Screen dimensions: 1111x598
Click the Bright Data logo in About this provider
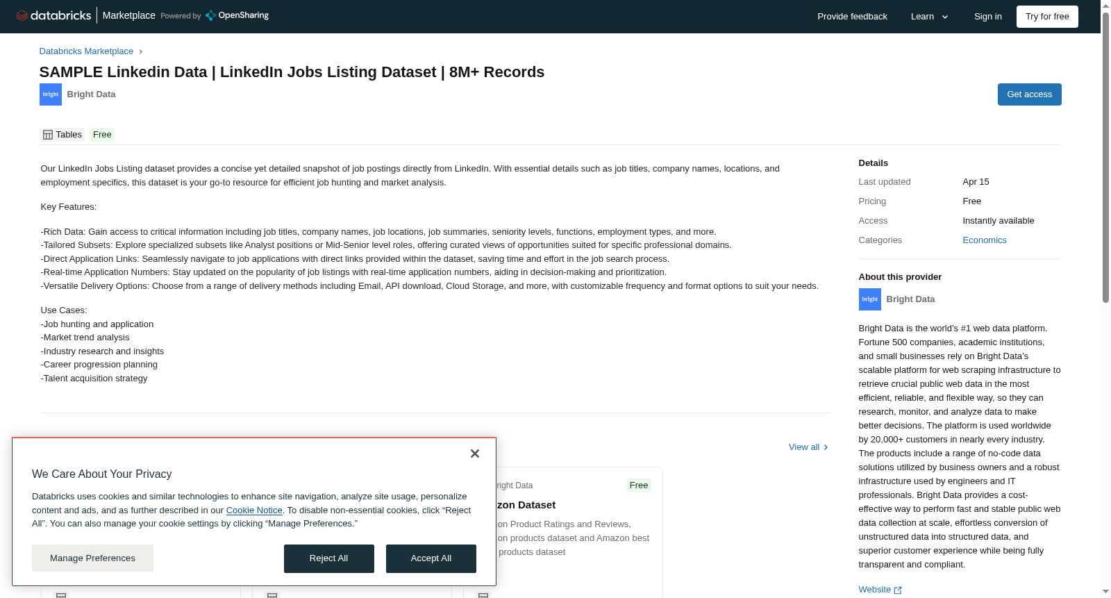click(x=870, y=299)
